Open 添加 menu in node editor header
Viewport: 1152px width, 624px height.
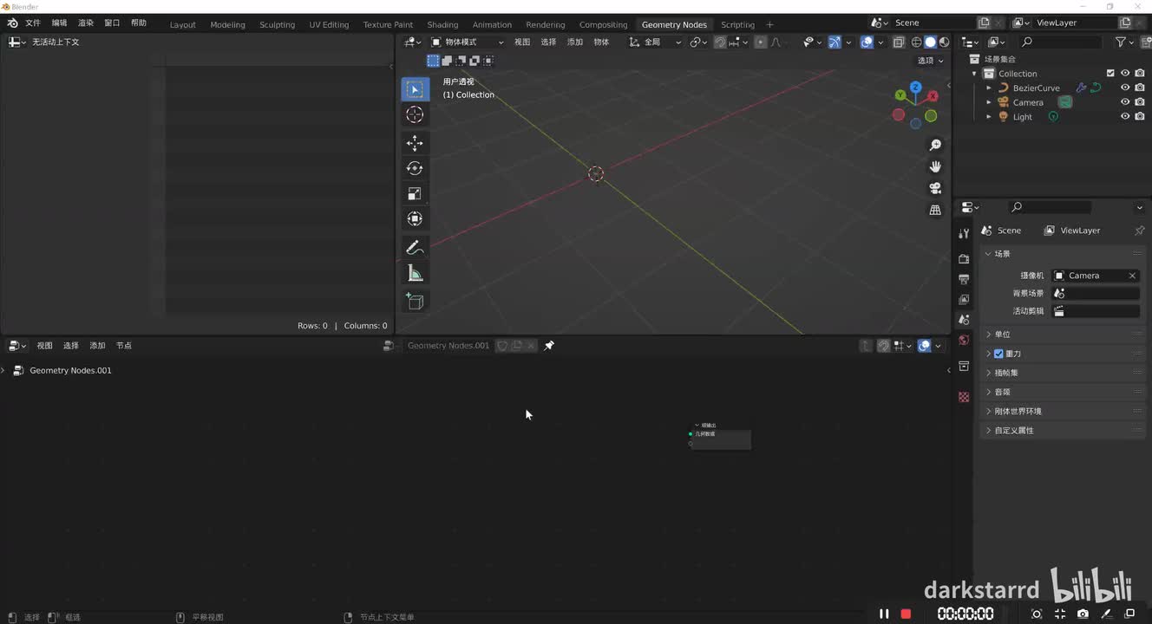(97, 346)
